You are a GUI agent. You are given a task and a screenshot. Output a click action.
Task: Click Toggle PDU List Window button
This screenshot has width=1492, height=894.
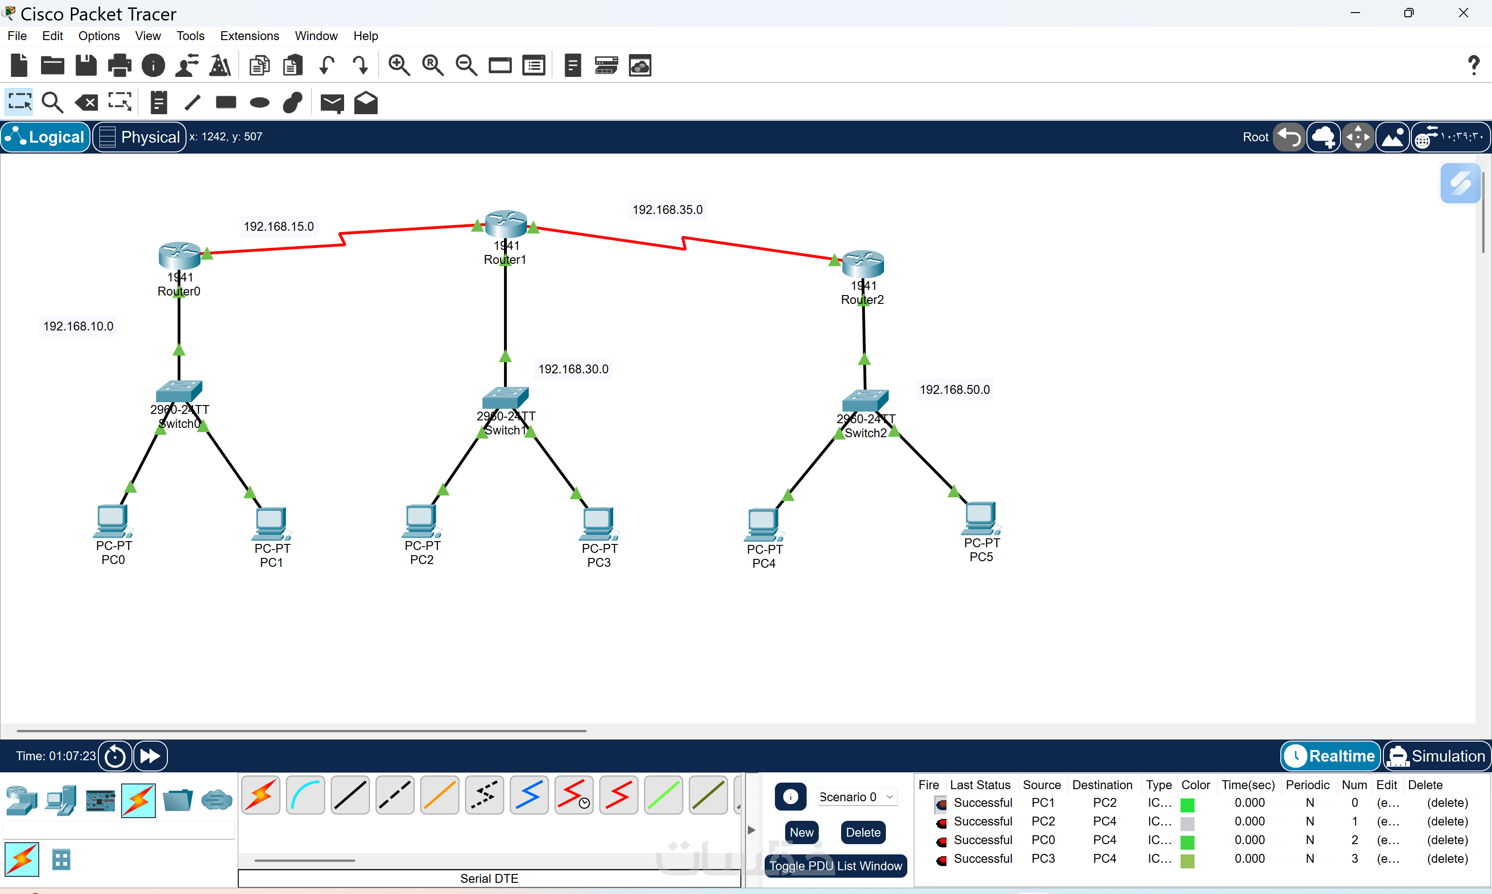coord(835,866)
